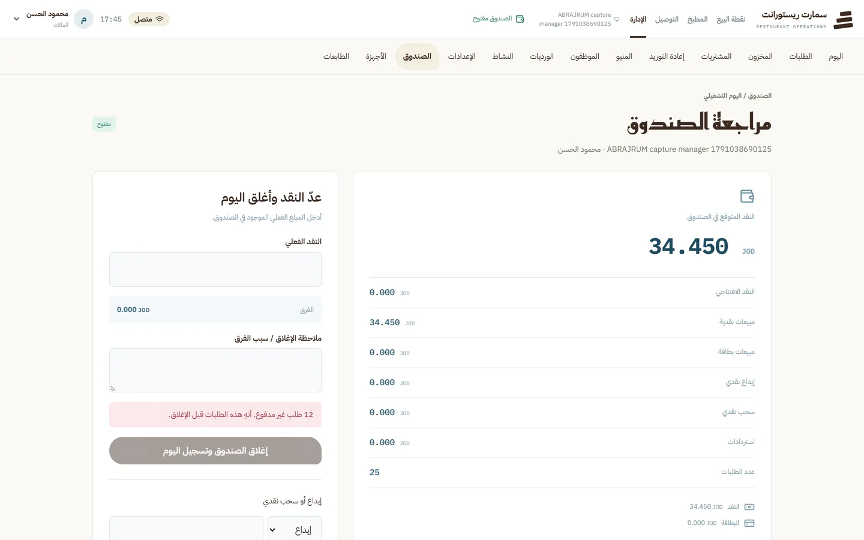Switch to the المنيو tab
Image resolution: width=864 pixels, height=540 pixels.
click(x=624, y=56)
